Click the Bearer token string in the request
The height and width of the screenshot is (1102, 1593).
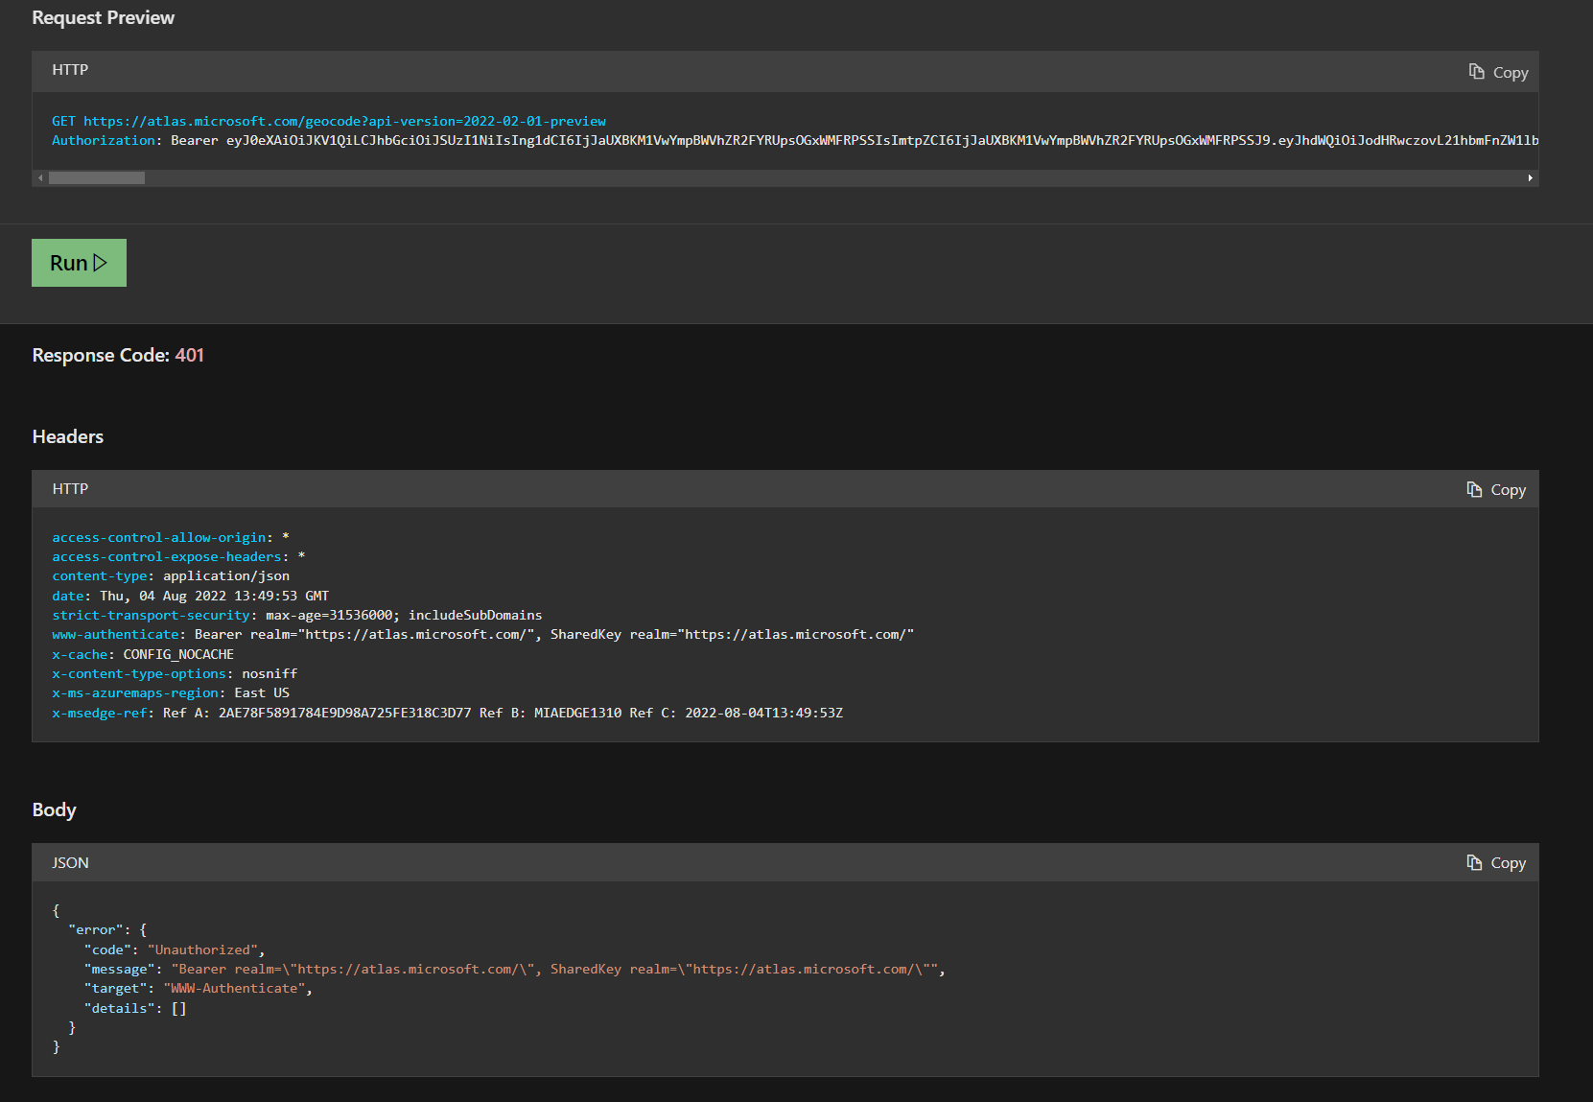tap(882, 140)
